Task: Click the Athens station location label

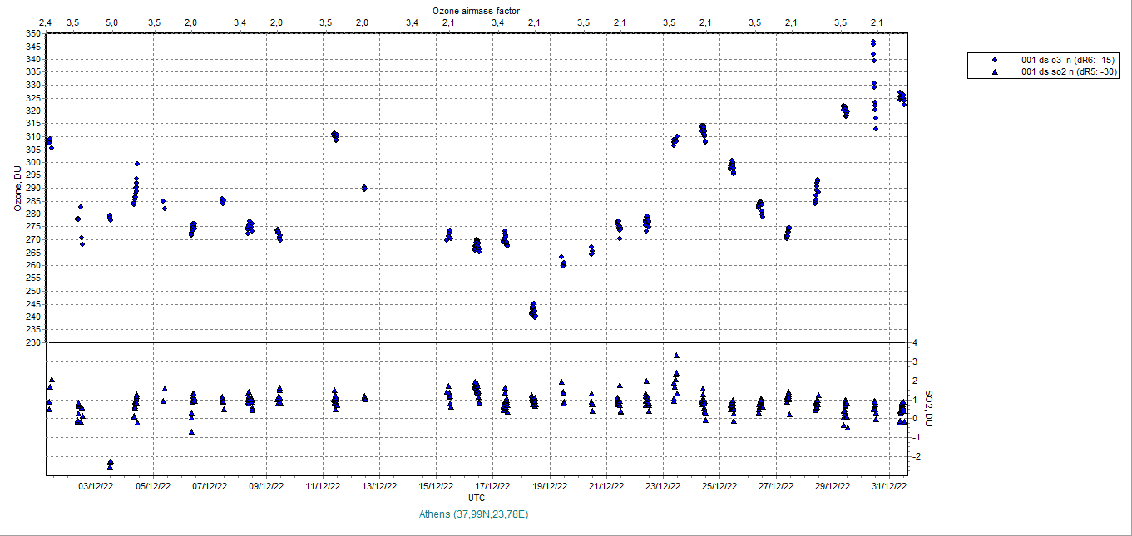Action: (474, 514)
